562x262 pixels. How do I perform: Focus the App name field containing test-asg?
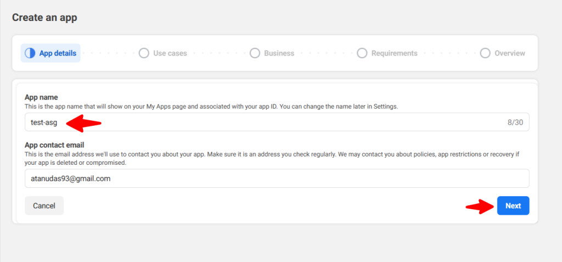(274, 122)
